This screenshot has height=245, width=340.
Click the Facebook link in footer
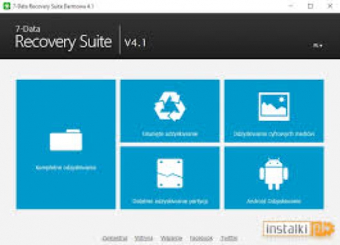point(201,238)
